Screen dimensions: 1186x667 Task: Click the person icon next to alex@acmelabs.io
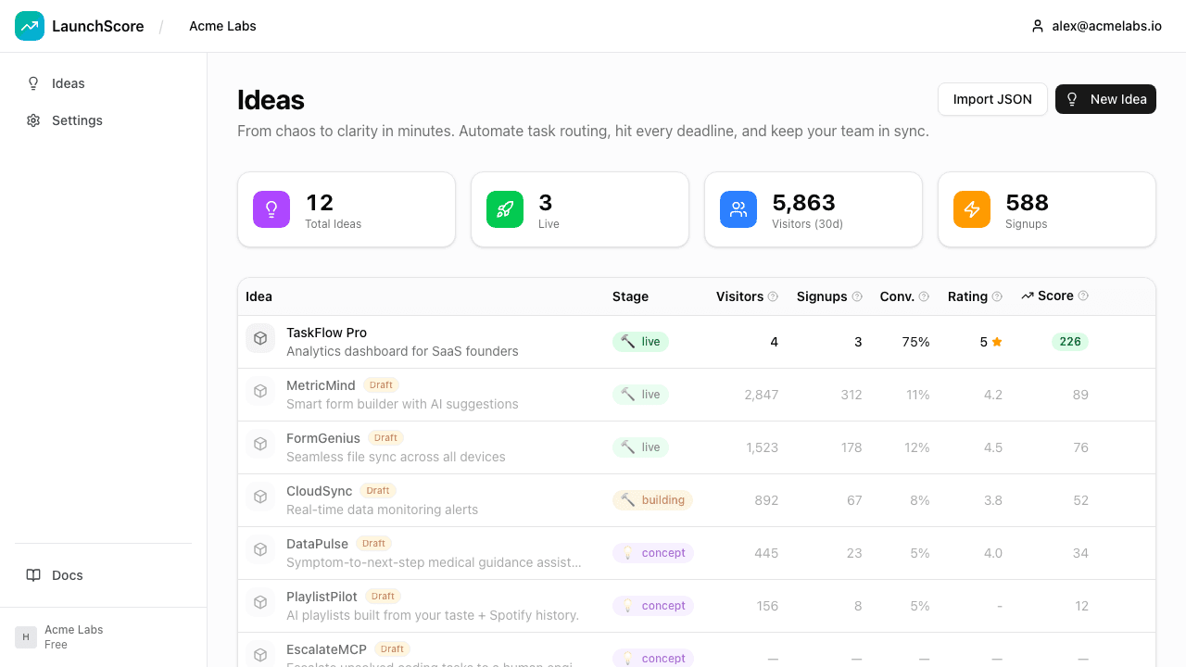click(x=1037, y=26)
